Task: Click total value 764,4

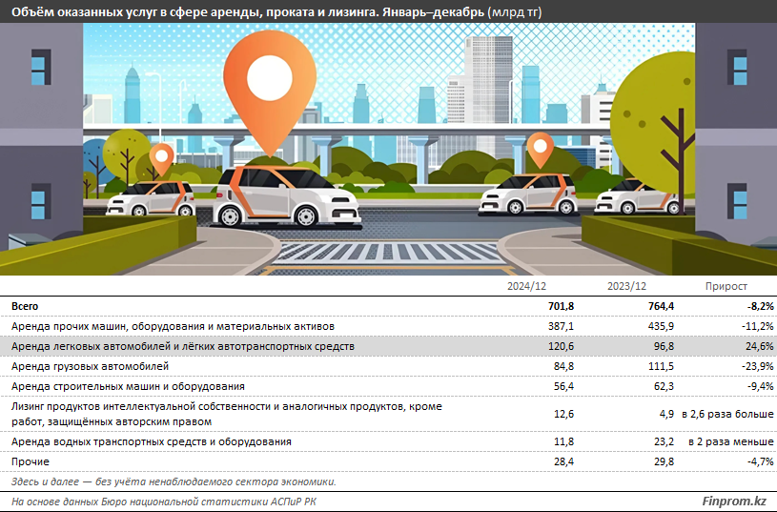Action: point(661,306)
